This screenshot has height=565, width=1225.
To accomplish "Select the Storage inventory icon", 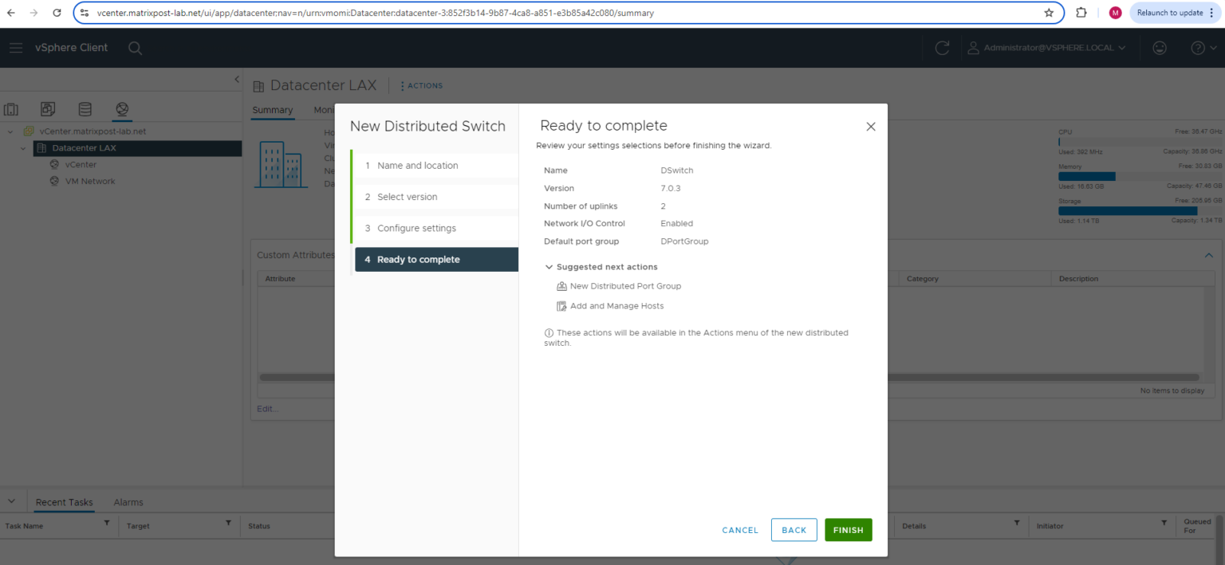I will point(85,109).
